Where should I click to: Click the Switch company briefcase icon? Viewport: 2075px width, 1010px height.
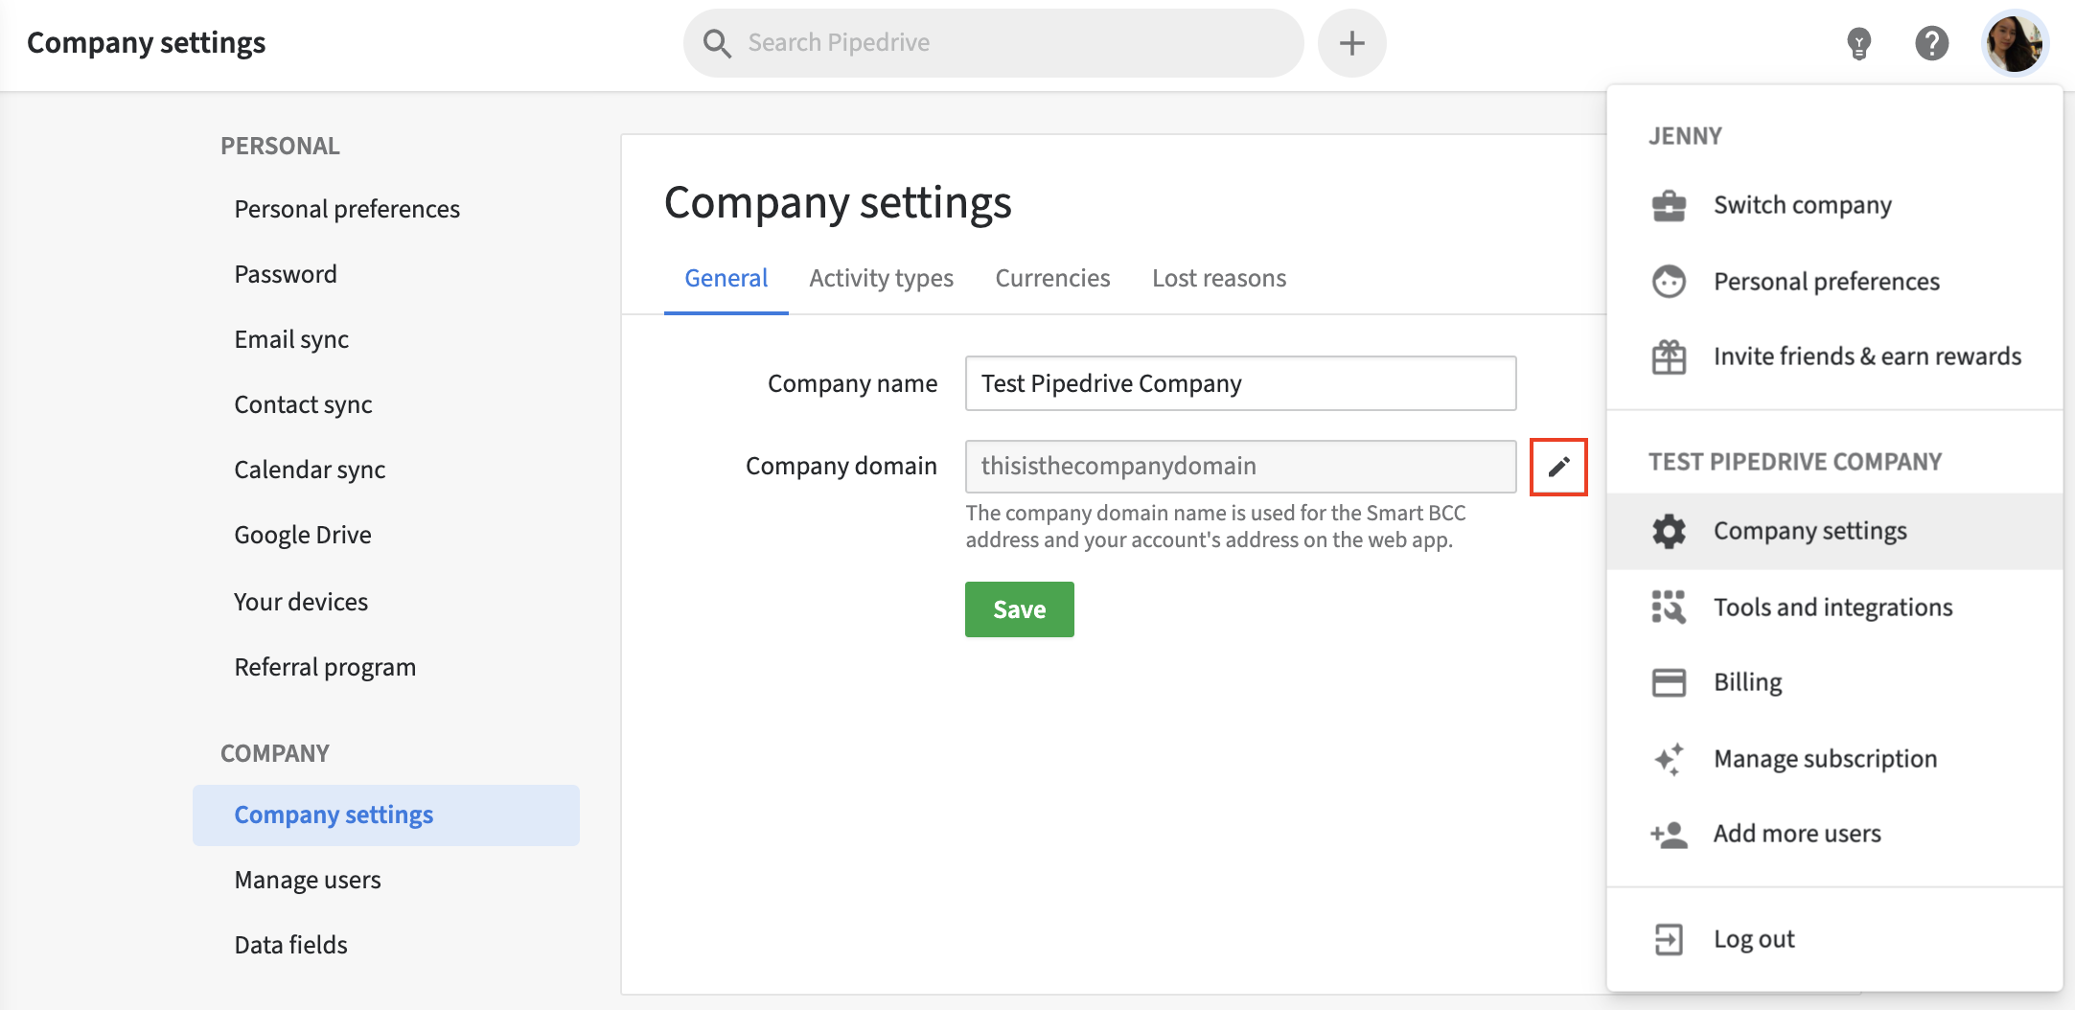(x=1669, y=205)
